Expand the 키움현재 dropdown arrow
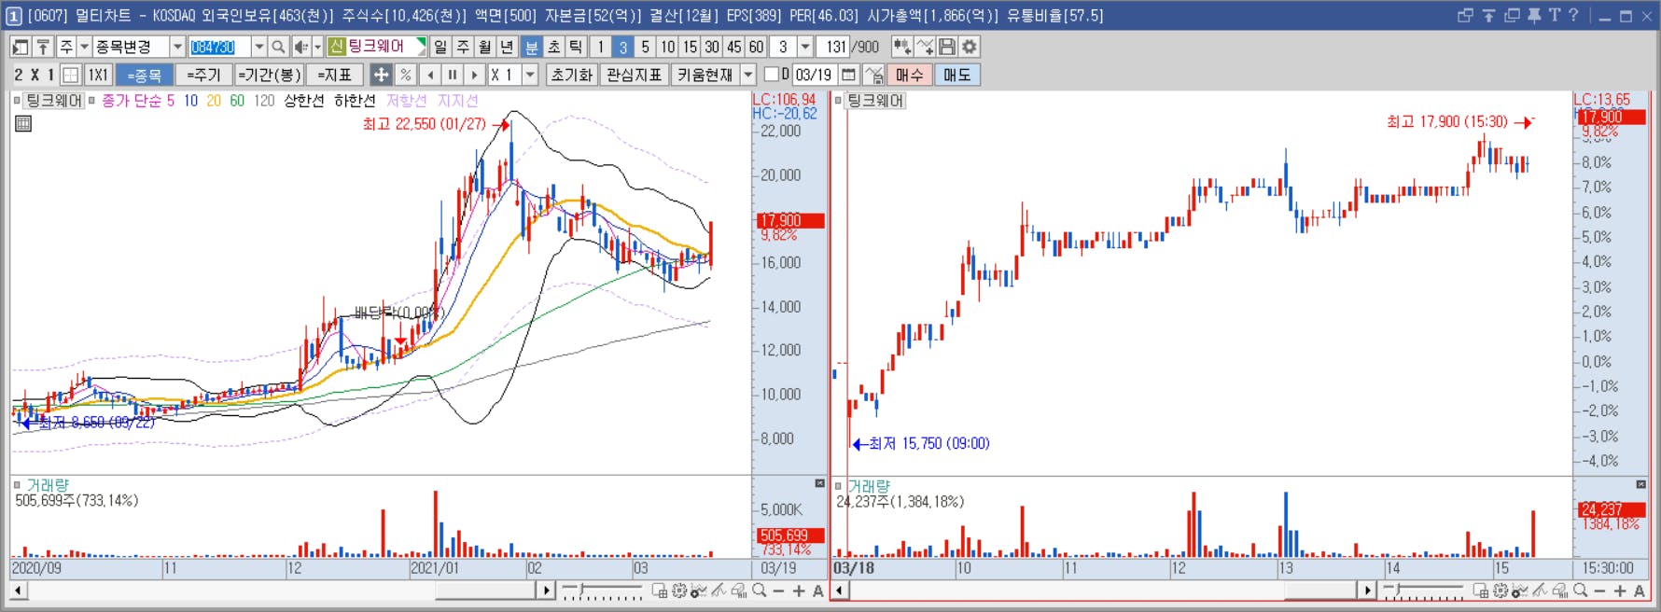This screenshot has width=1661, height=612. point(748,75)
